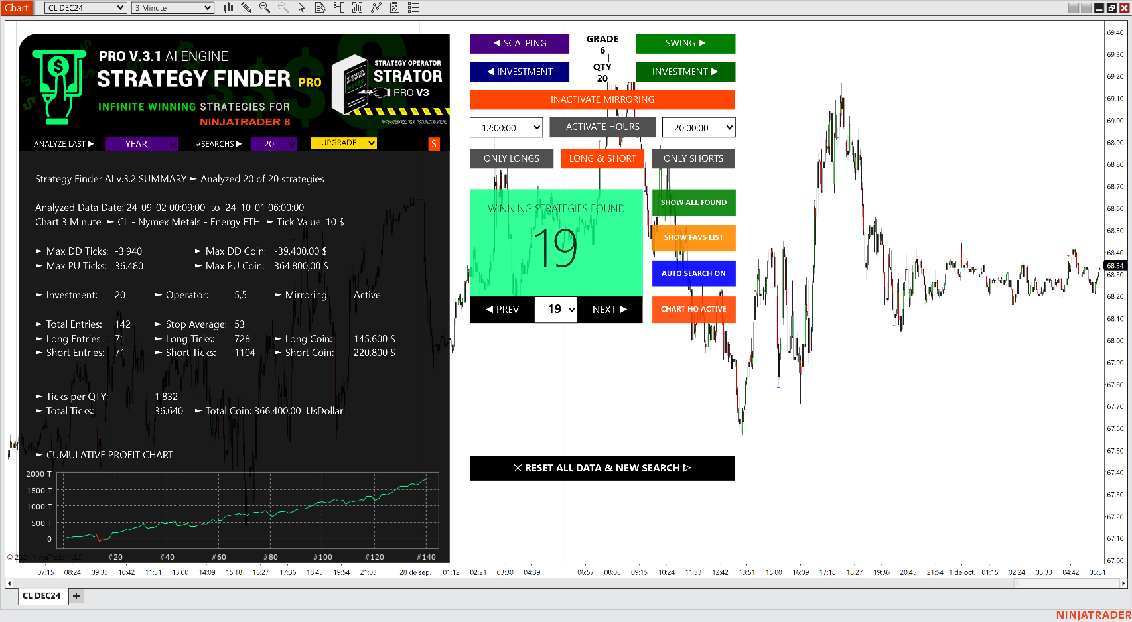This screenshot has width=1132, height=622.
Task: Click the second gray window control square
Action: tap(1086, 8)
